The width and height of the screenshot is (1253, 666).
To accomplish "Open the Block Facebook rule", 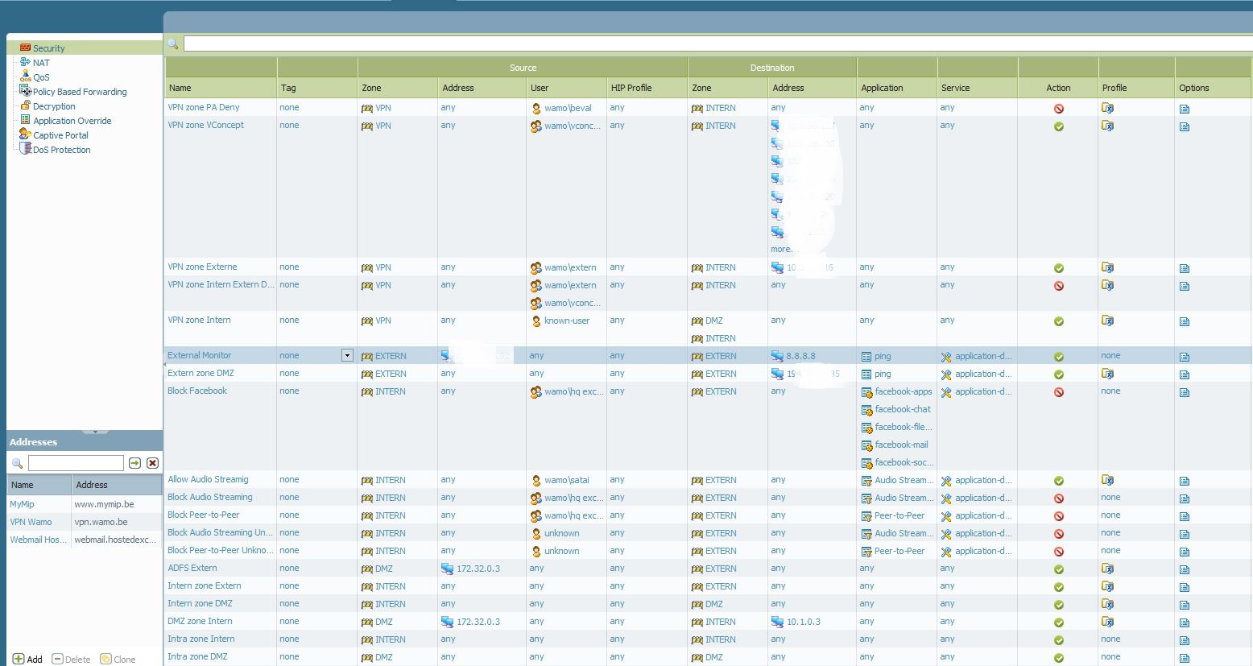I will [x=197, y=391].
